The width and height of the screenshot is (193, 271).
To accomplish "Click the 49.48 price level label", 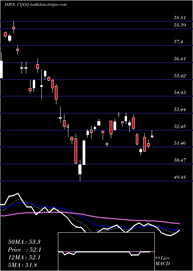I will [x=179, y=177].
